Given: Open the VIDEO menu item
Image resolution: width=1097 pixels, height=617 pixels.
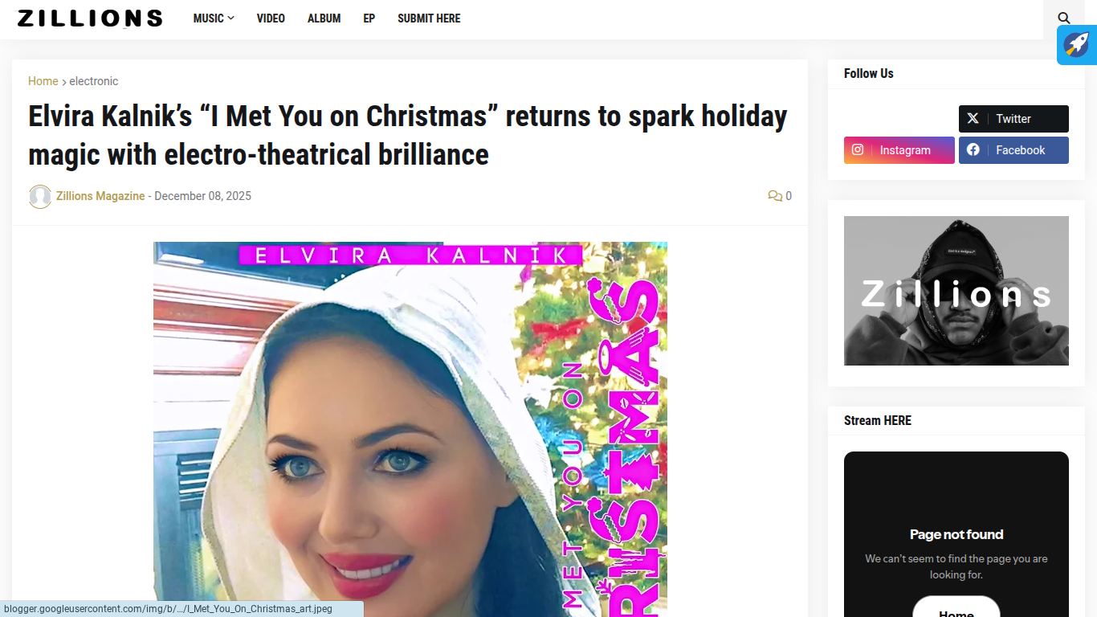Looking at the screenshot, I should click(x=271, y=18).
